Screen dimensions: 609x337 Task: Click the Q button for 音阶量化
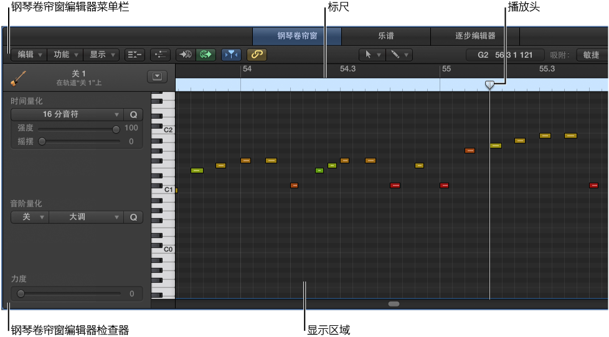pos(133,217)
